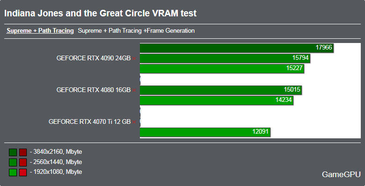Open Supreme + Path Tracing +Frame Generation tab
365x186 pixels.
136,31
